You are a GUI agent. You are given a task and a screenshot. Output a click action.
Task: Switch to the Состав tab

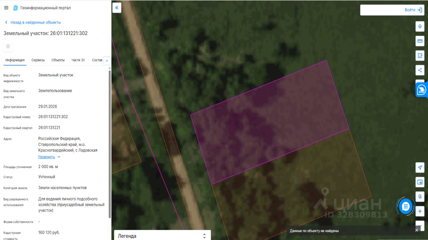[x=97, y=60]
